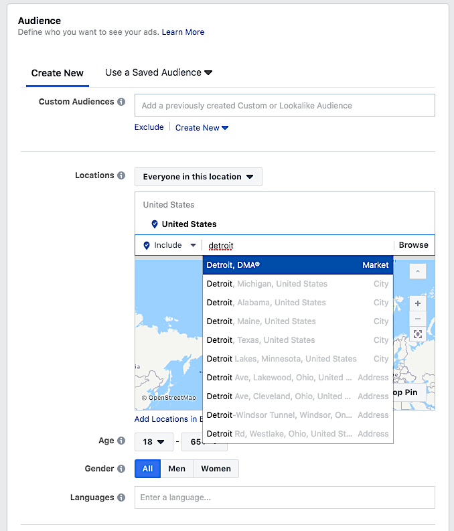Click the Locations info icon
The image size is (454, 531).
tap(121, 175)
